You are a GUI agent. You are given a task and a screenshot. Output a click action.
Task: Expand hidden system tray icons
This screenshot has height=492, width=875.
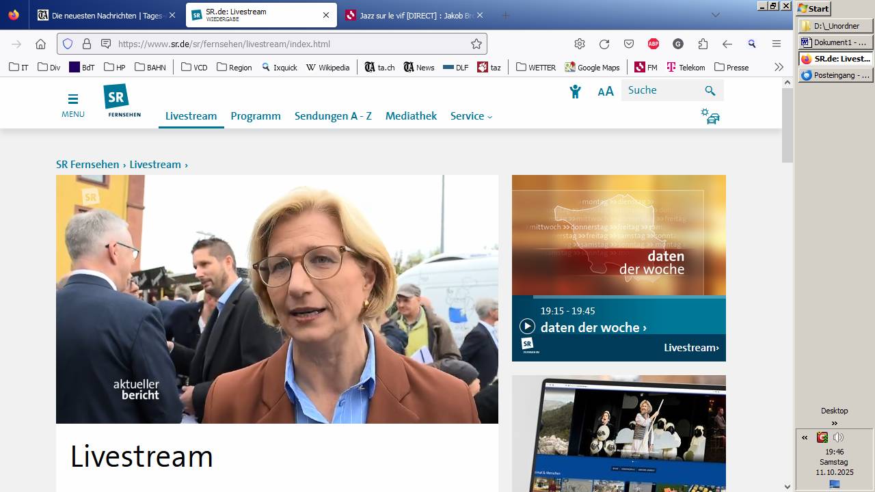coord(805,437)
